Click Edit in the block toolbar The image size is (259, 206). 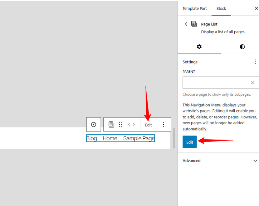click(148, 125)
